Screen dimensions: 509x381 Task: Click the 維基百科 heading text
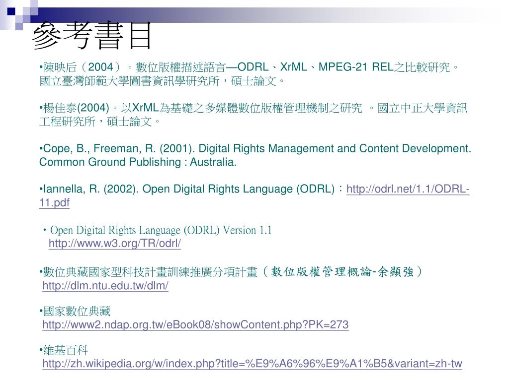66,350
